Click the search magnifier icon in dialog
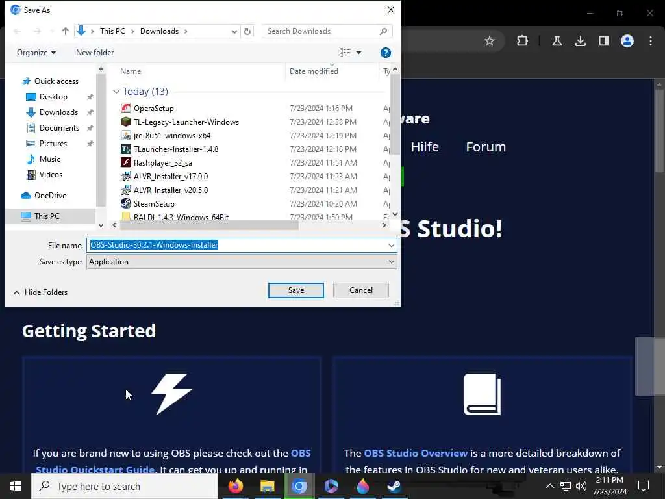The image size is (665, 499). 383,31
